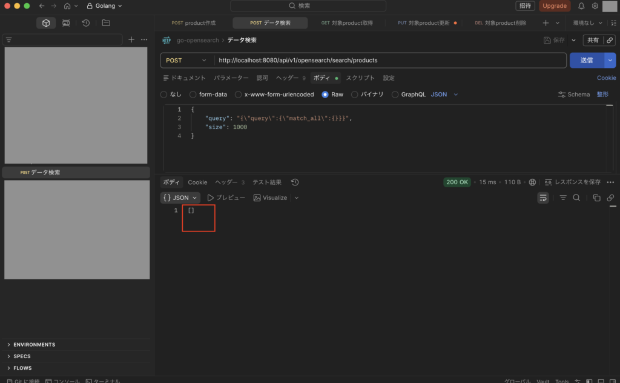Open the response history icon
The width and height of the screenshot is (620, 383).
[x=295, y=182]
